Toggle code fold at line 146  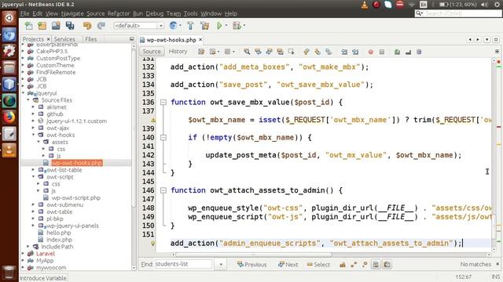(163, 190)
